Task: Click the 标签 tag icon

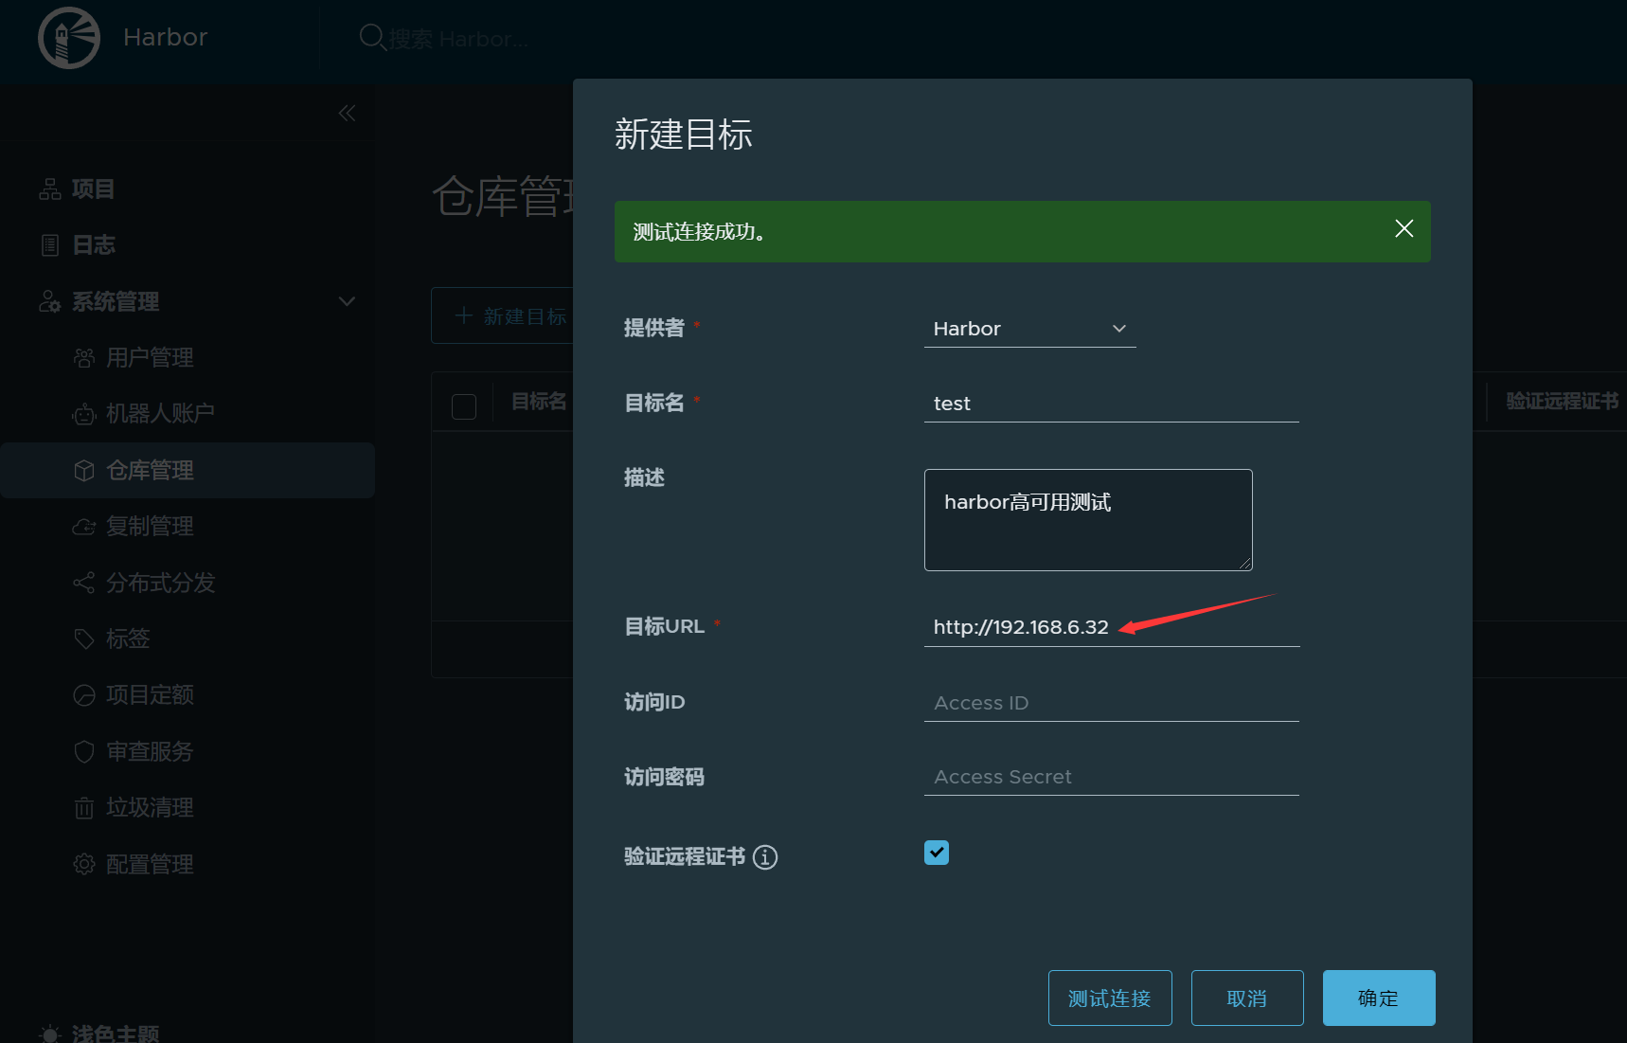Action: 84,638
